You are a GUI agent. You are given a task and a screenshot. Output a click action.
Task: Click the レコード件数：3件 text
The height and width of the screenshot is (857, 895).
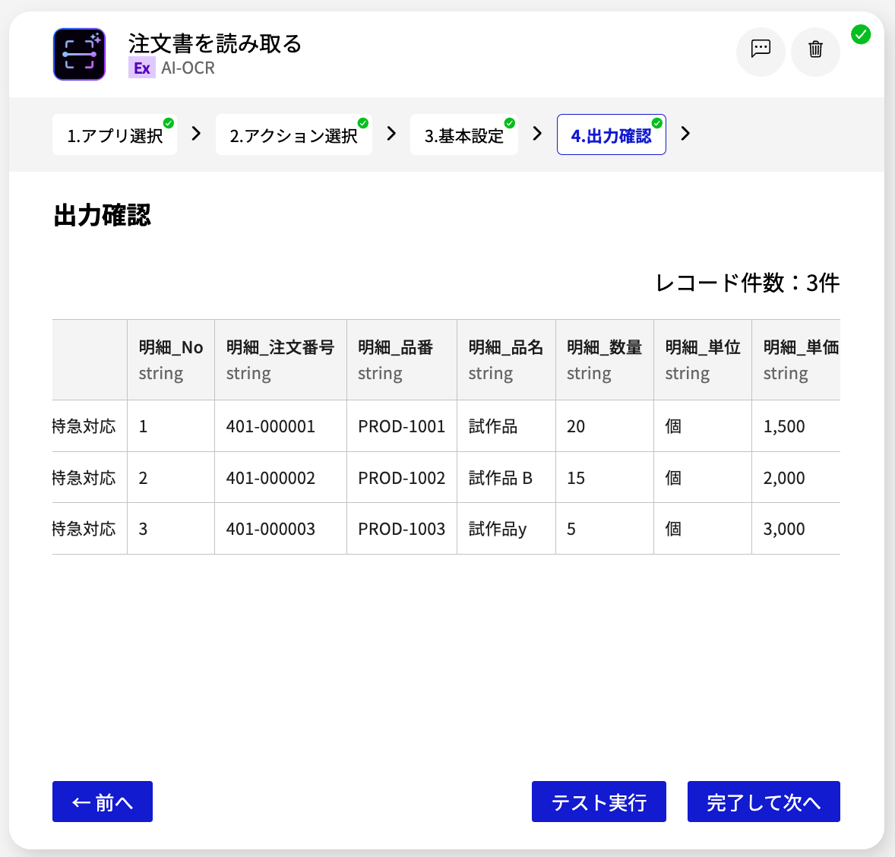click(748, 283)
